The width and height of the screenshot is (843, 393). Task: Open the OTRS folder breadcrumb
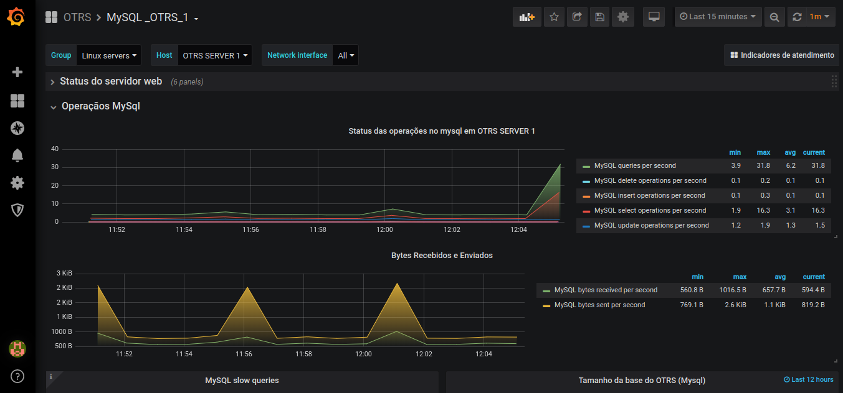[x=77, y=17]
